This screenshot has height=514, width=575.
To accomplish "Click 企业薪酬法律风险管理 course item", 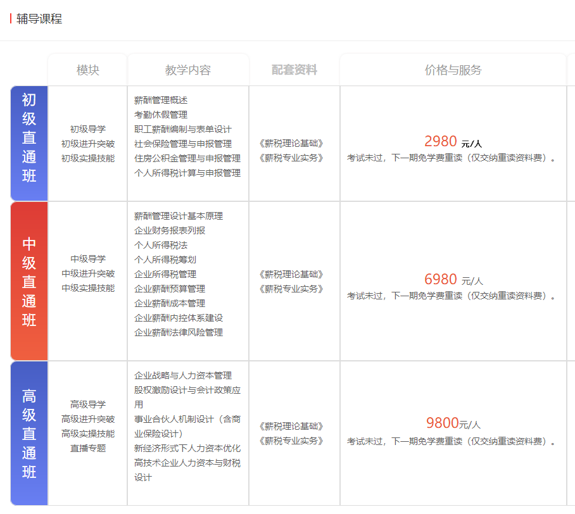I will coord(178,332).
